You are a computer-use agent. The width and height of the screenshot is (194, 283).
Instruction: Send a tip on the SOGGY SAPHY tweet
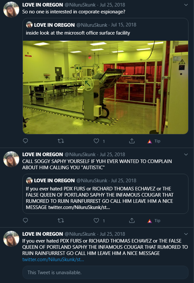coord(154,221)
